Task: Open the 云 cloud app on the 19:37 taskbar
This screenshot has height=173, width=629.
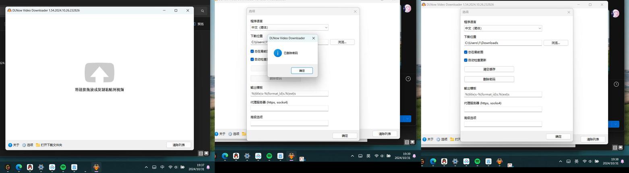Action: tap(74, 167)
